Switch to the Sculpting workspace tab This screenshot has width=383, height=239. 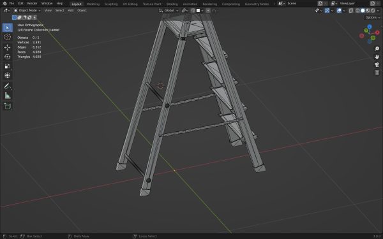(111, 4)
